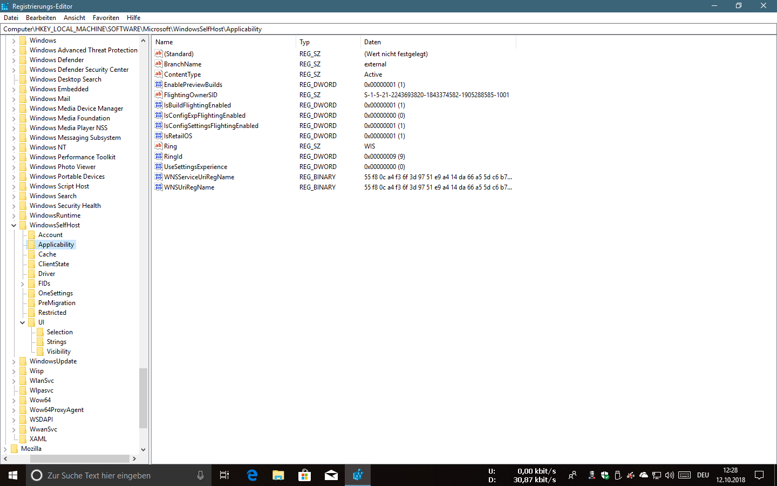Click tree horizontal scrollbar right arrow
This screenshot has width=777, height=486.
134,459
